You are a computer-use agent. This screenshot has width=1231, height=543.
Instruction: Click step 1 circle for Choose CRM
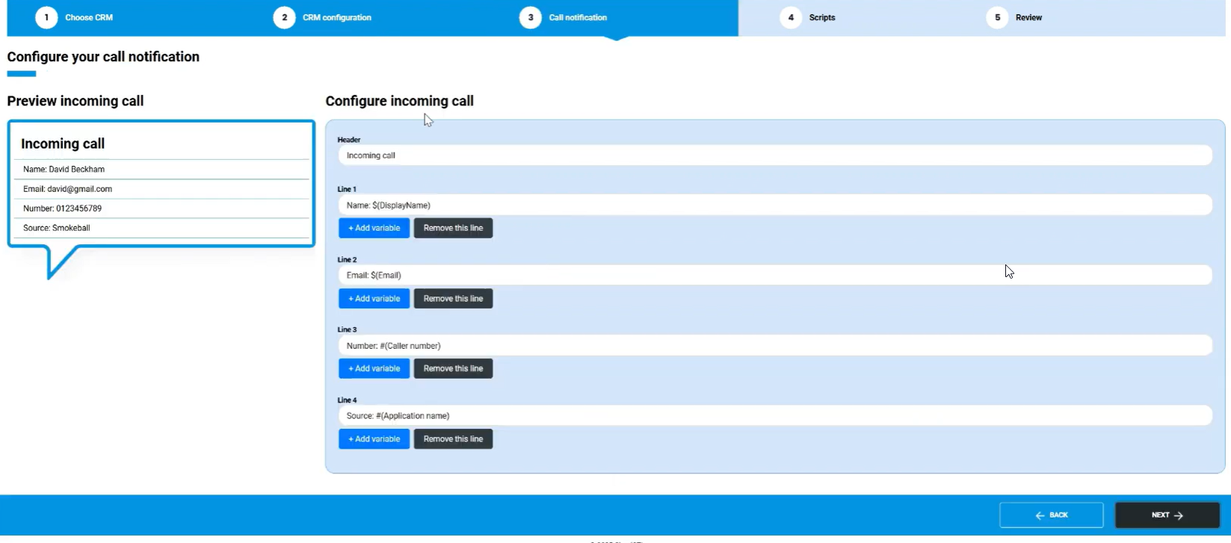pos(46,17)
